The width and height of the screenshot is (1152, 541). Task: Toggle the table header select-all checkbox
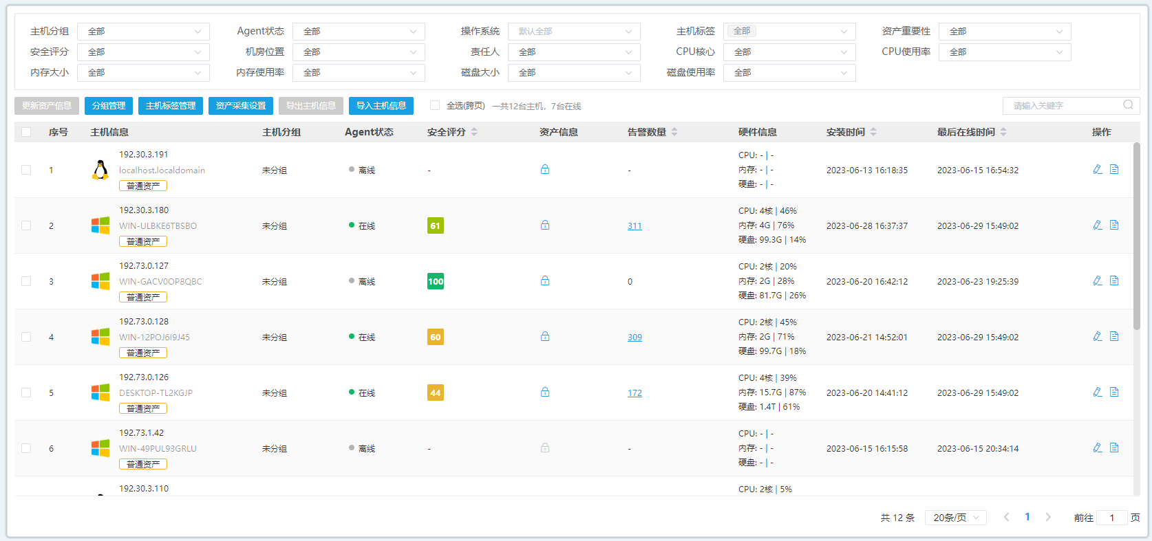(26, 132)
